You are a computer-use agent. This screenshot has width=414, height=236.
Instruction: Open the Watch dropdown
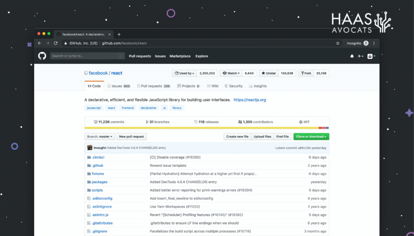point(231,73)
